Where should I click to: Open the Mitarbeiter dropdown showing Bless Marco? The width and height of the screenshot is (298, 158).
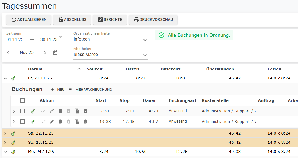145,54
